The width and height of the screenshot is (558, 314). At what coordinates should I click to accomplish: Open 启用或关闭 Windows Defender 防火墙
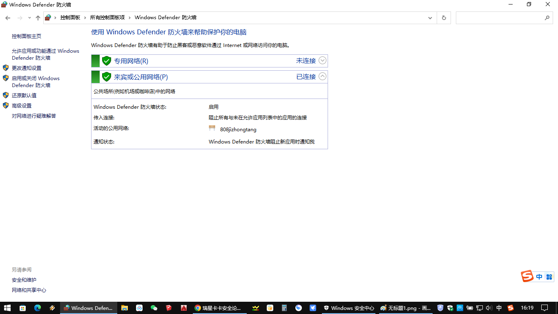pos(36,82)
